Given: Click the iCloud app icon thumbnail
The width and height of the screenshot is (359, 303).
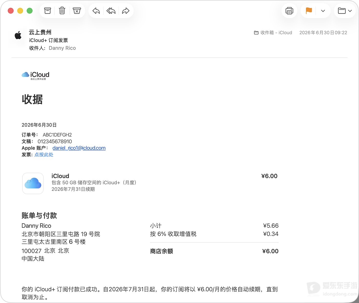Looking at the screenshot, I should click(x=33, y=183).
